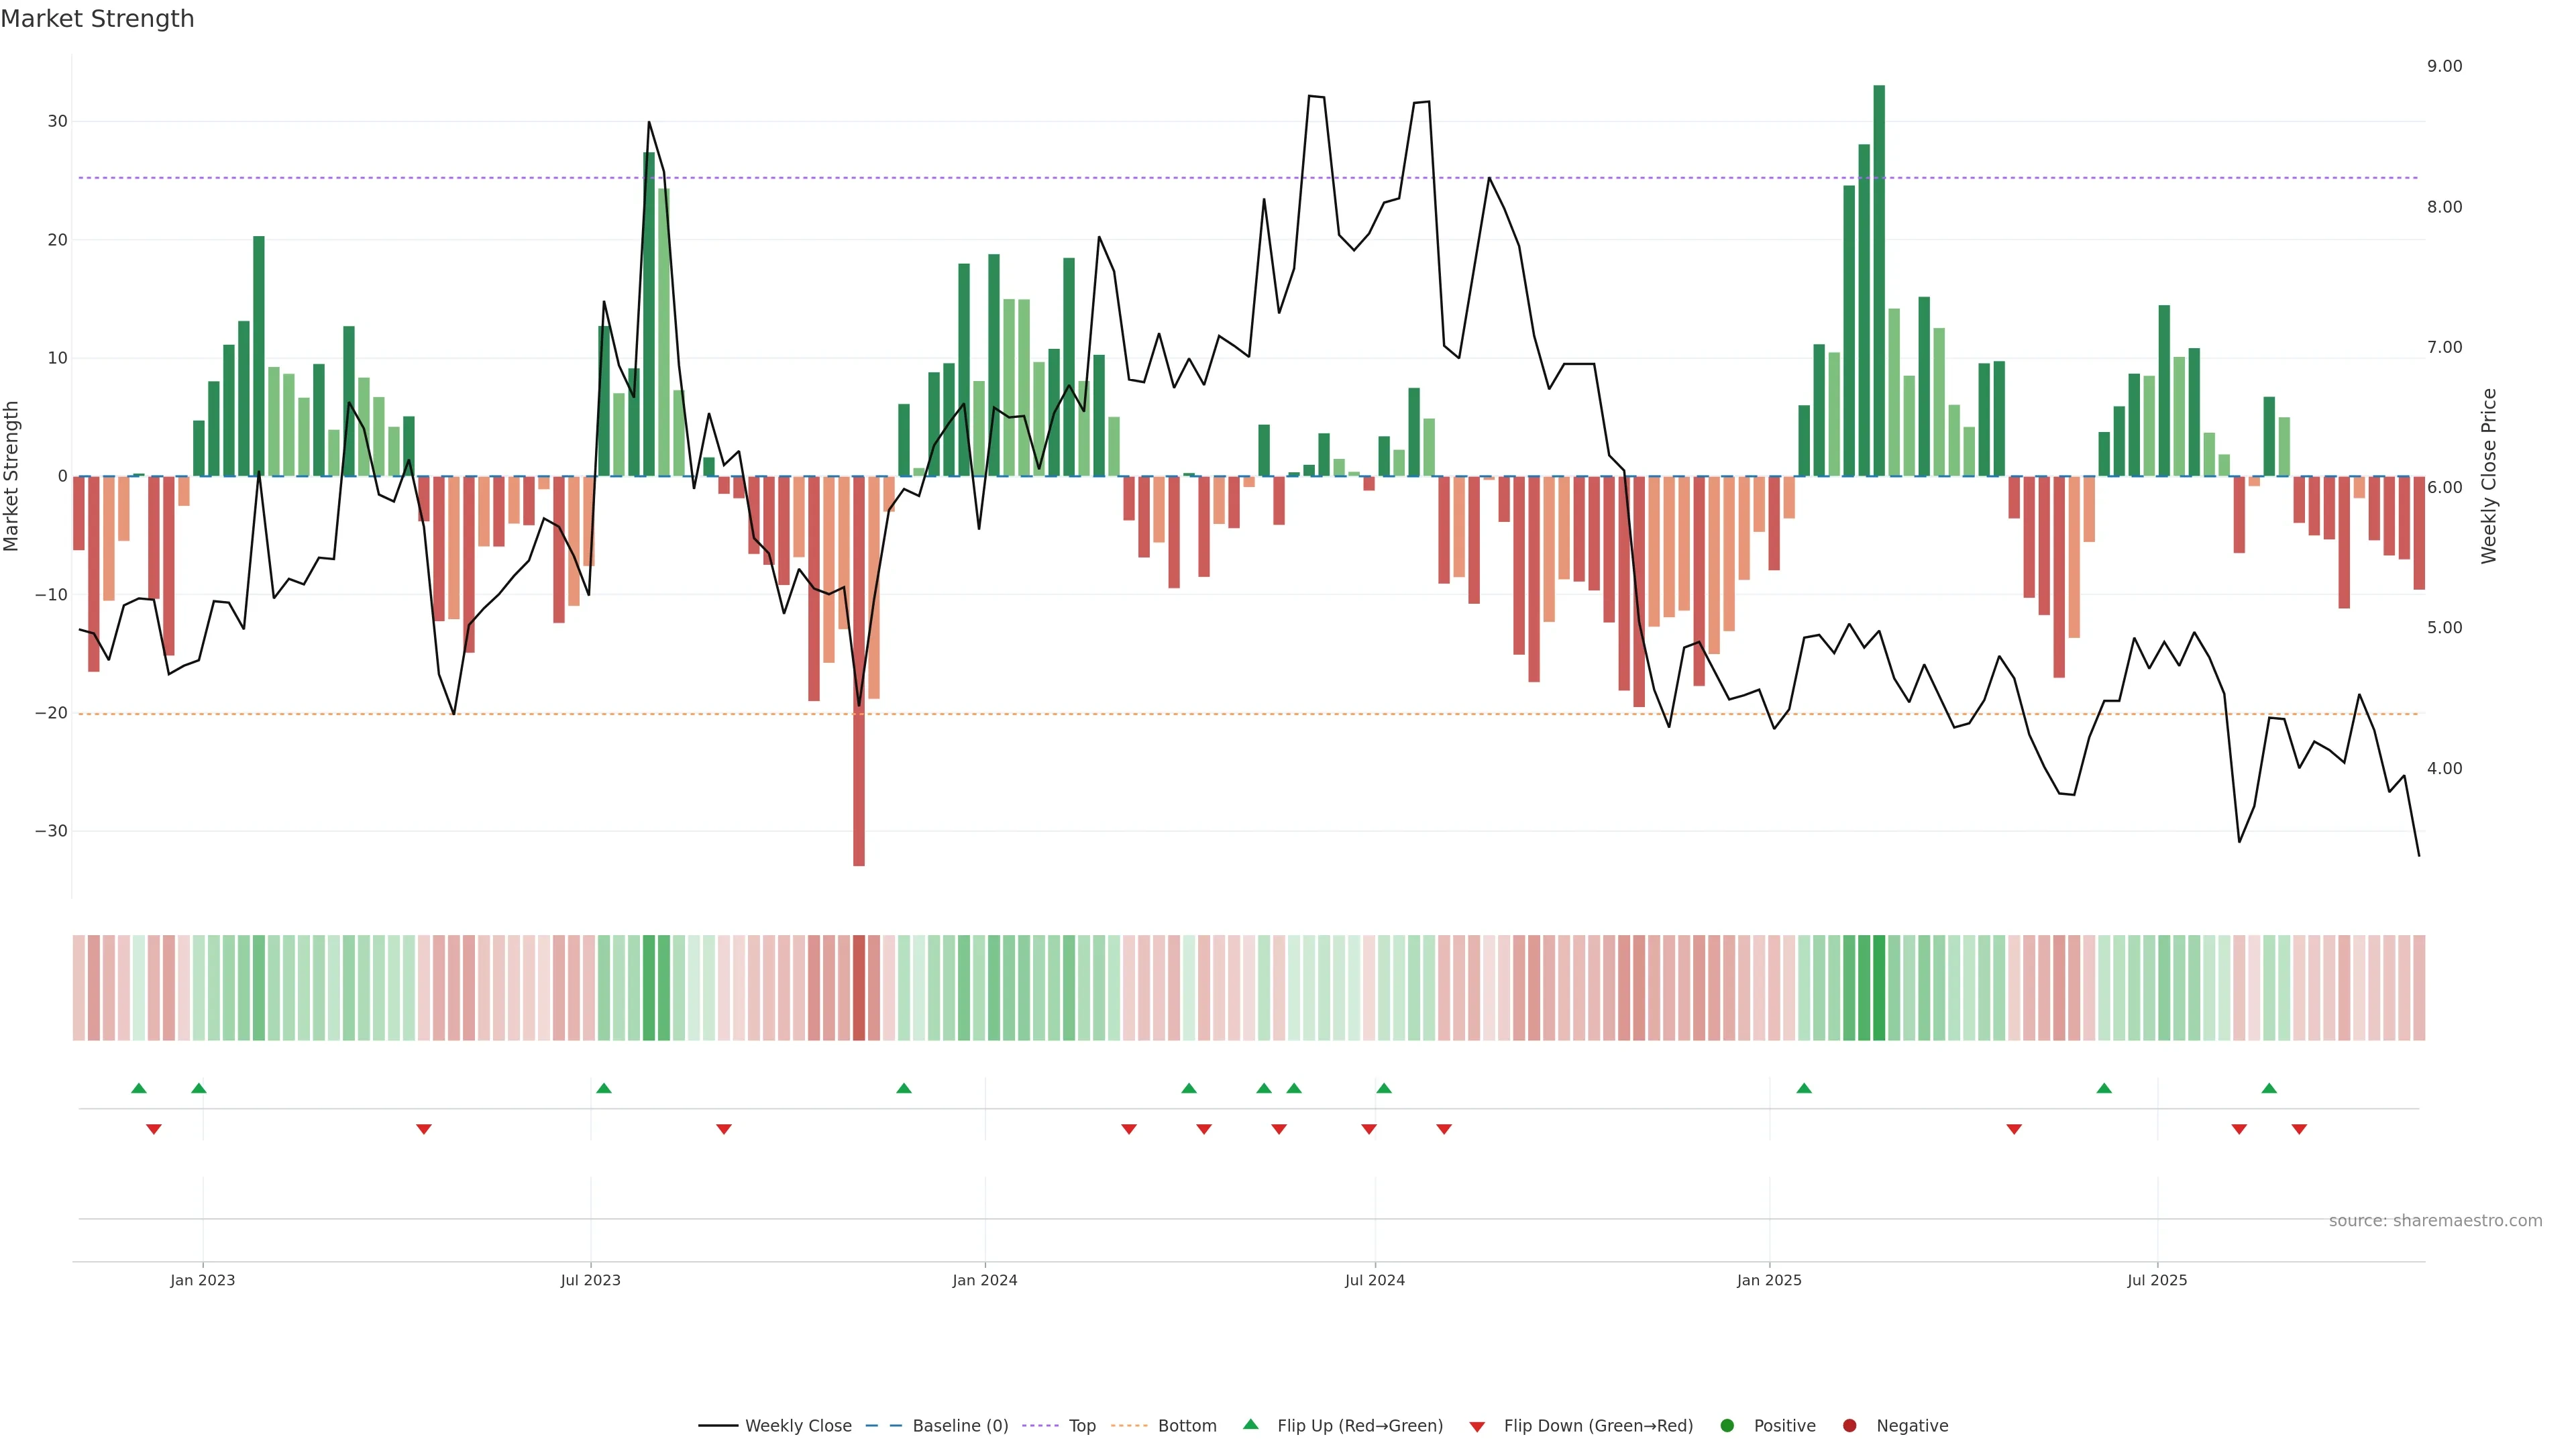
Task: Click the flip-up marker at Jul 2023
Action: (604, 1088)
